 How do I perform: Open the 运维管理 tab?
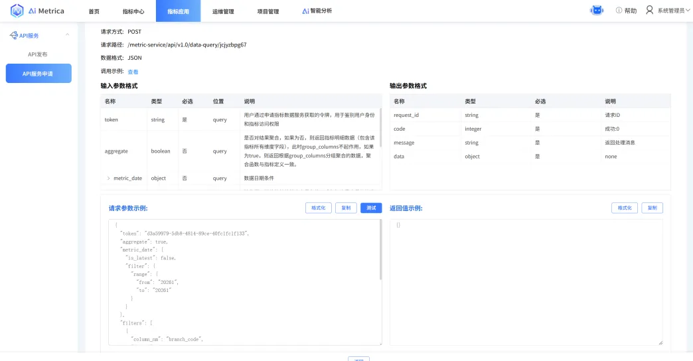coord(223,11)
